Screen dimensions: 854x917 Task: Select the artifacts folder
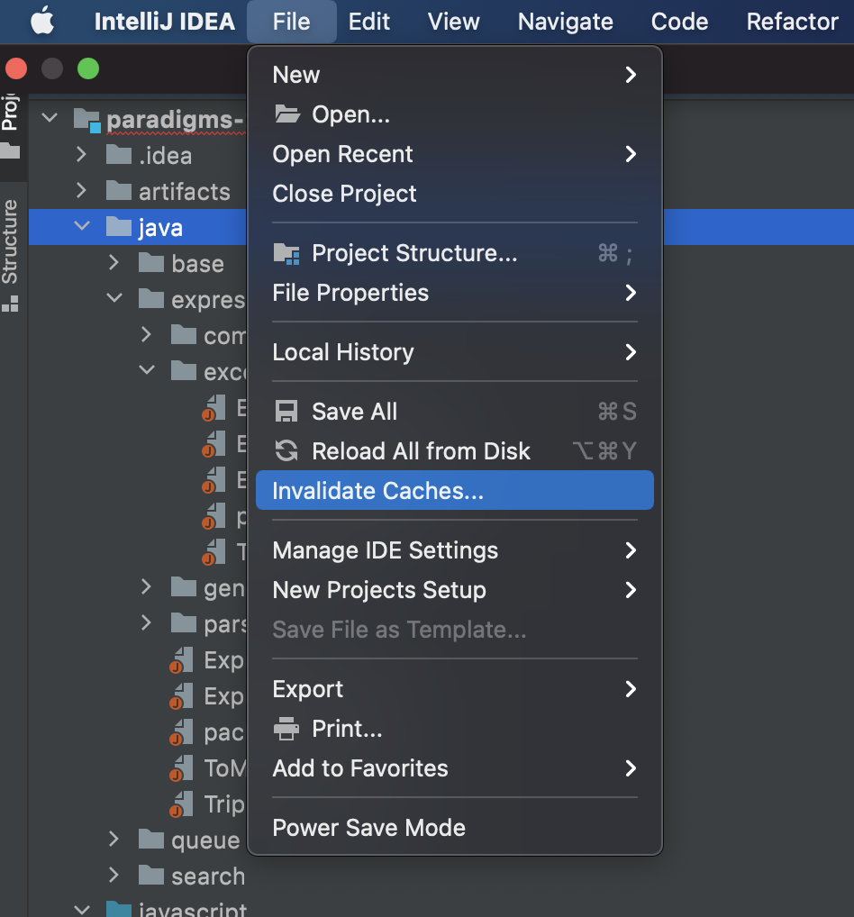(x=185, y=192)
